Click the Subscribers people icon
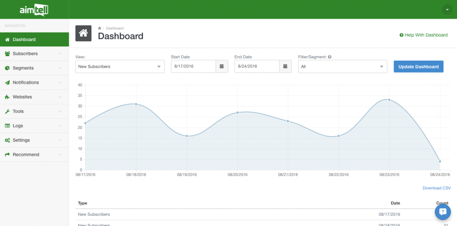This screenshot has height=226, width=457. pyautogui.click(x=7, y=54)
